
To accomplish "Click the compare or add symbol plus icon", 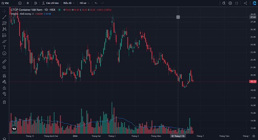I will pos(20,3).
